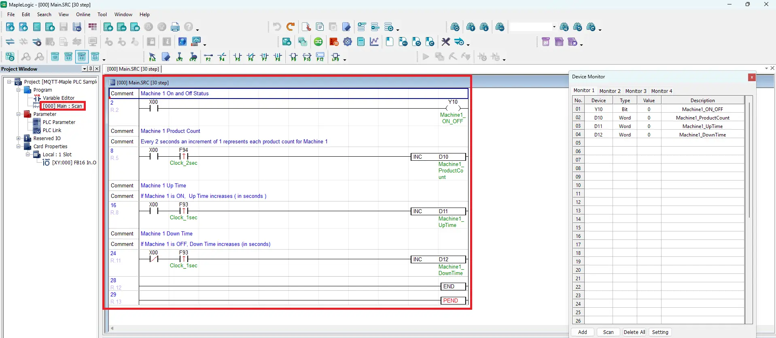Click the crossed wrench tools icon
The image size is (776, 338).
(445, 42)
